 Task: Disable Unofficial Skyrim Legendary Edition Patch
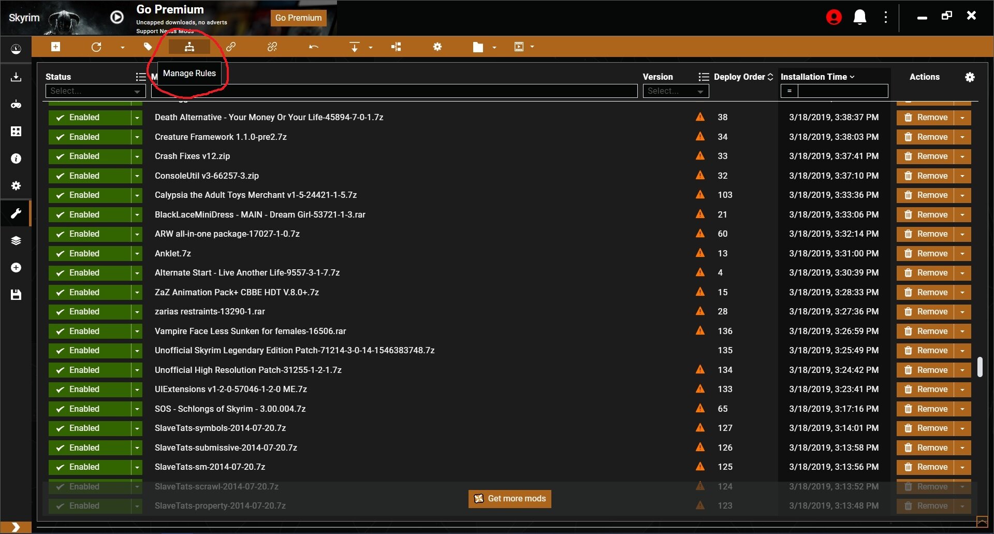pyautogui.click(x=90, y=351)
